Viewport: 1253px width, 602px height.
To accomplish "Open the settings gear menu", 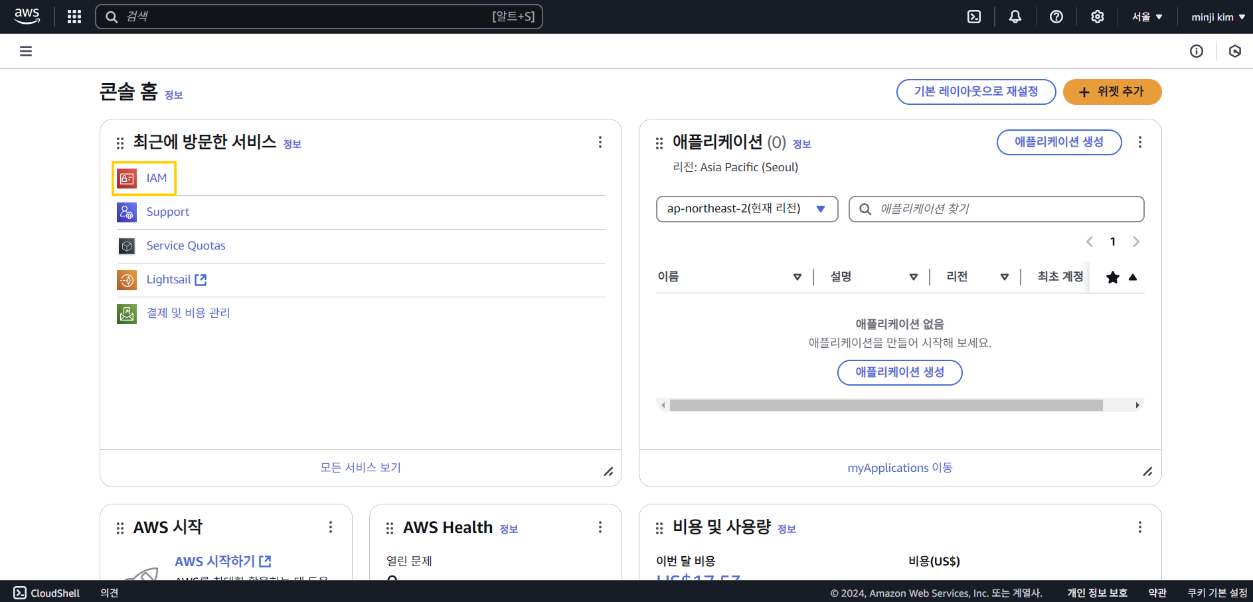I will click(1098, 17).
